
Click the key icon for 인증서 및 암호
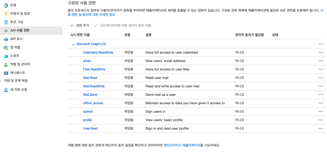coord(6,13)
